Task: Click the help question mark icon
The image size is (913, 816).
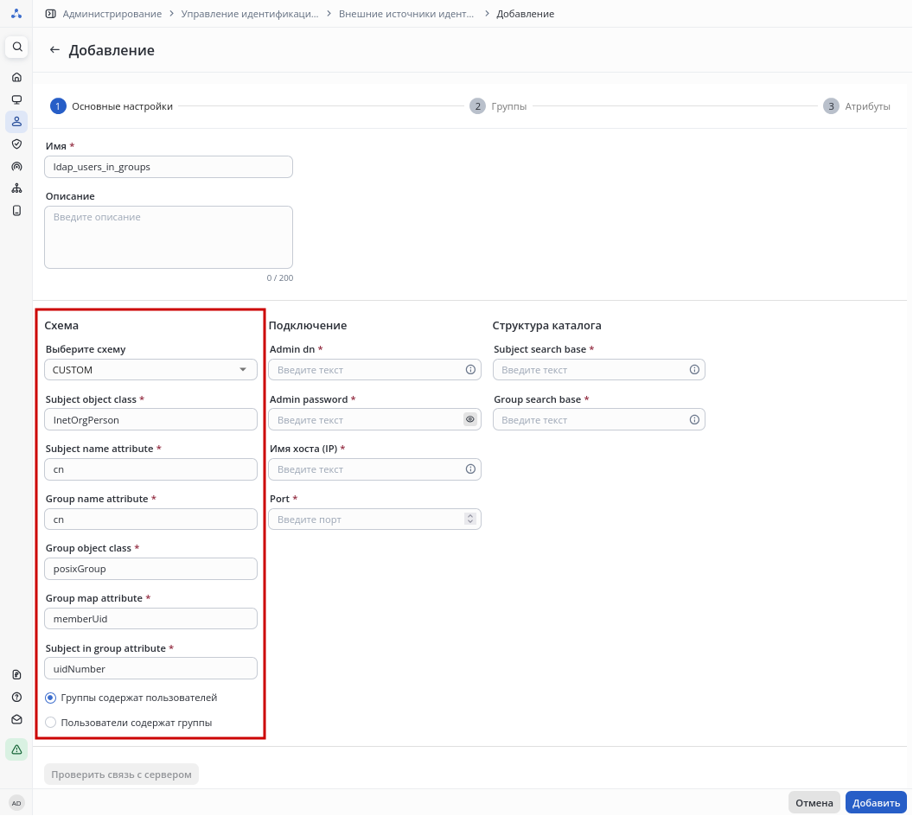Action: [16, 697]
